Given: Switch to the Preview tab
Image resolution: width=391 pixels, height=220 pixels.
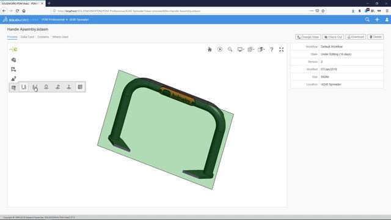Looking at the screenshot, I should [x=12, y=37].
